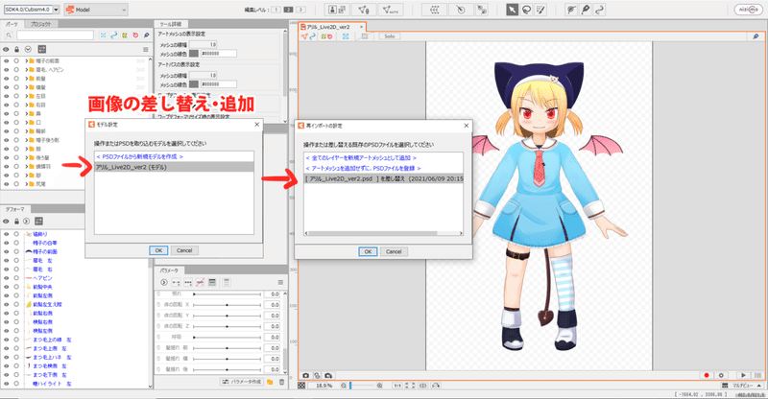
Task: Click the two-point key insert icon in Parameter panel
Action: [x=176, y=283]
